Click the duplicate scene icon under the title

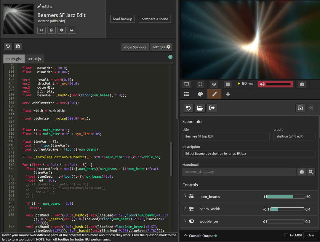tap(52, 30)
